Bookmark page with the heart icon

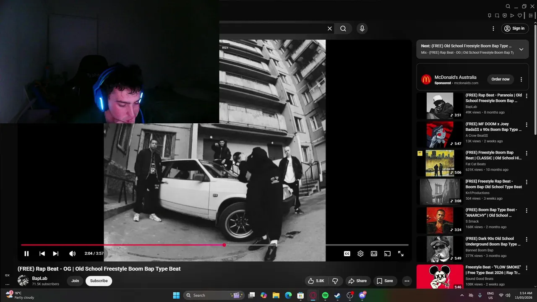pos(520,16)
